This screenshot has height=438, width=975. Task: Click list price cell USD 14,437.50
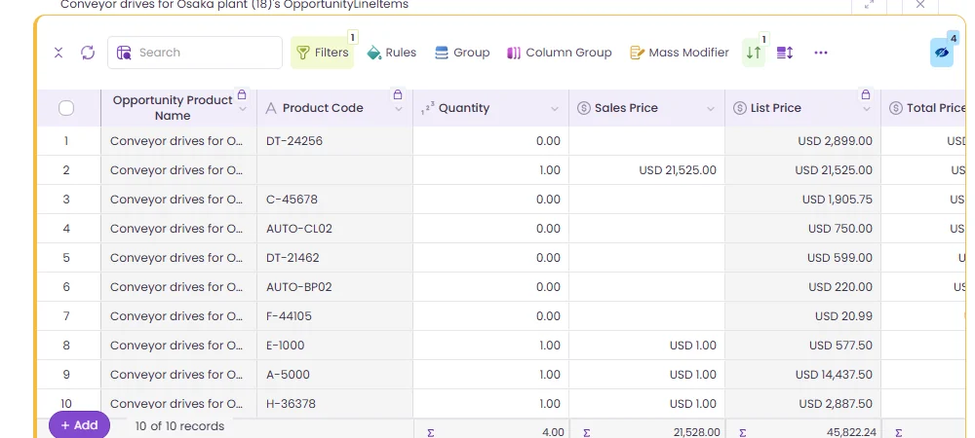802,374
